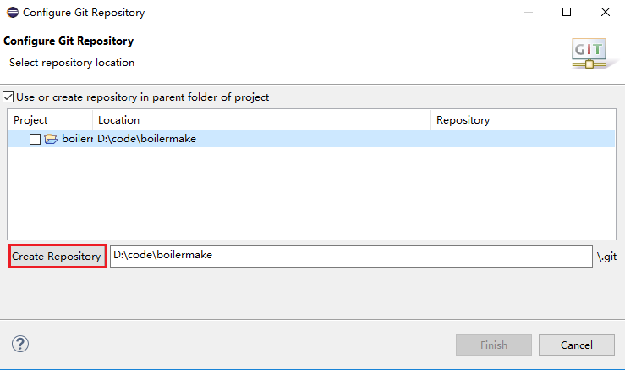The width and height of the screenshot is (625, 370).
Task: Check the boilermake project row checkbox
Action: tap(35, 139)
